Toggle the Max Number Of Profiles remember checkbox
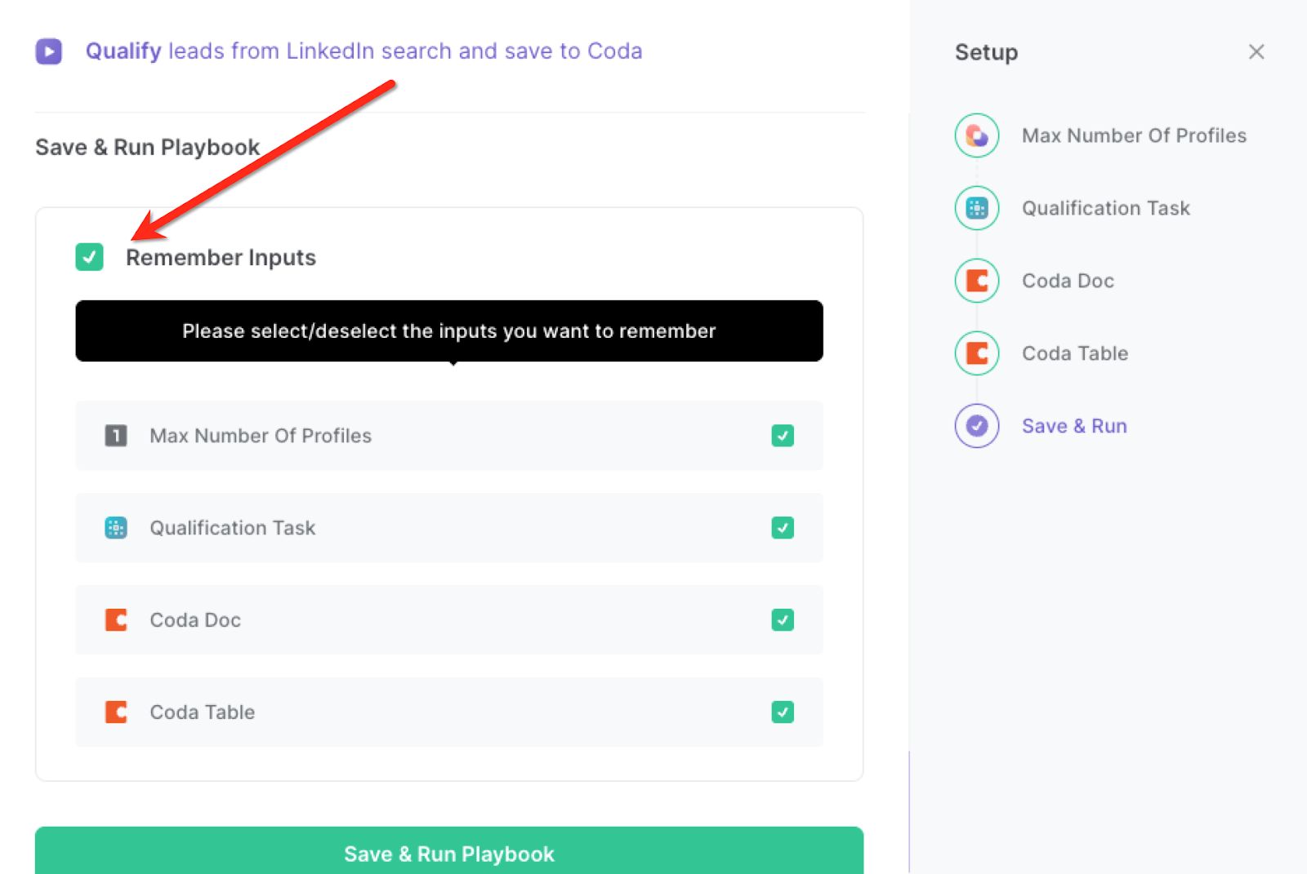This screenshot has height=874, width=1307. click(783, 436)
